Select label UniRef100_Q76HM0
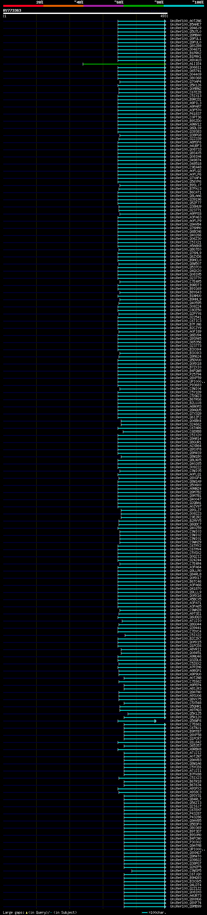The height and width of the screenshot is (915, 207). (x=185, y=228)
